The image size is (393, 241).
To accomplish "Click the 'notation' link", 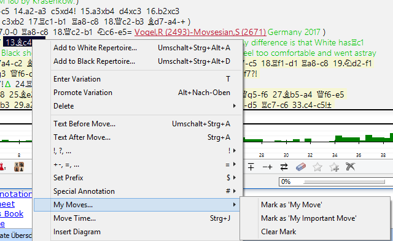I will point(16,194).
